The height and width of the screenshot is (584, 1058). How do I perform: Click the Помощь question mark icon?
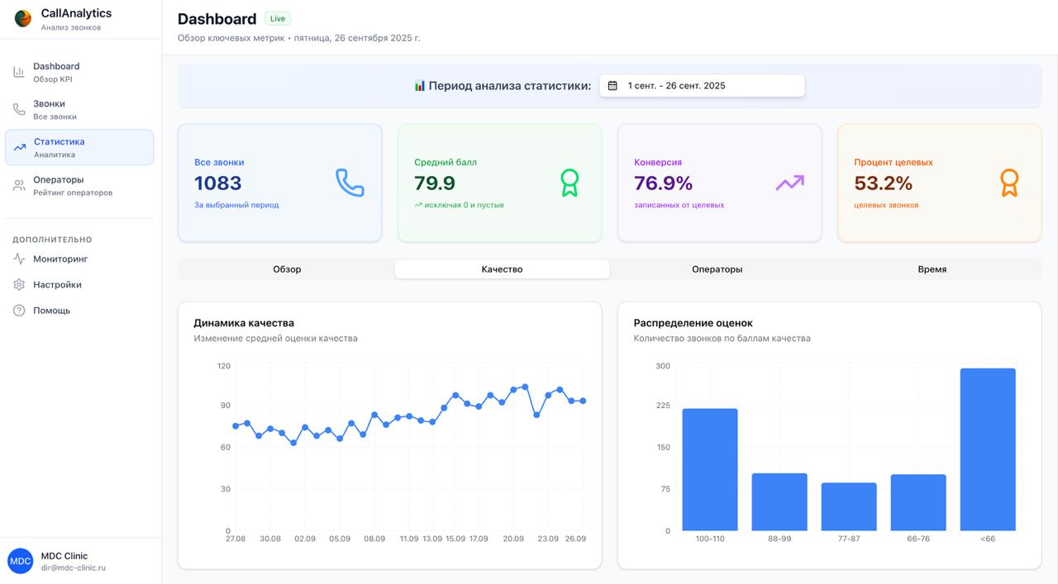[x=19, y=311]
